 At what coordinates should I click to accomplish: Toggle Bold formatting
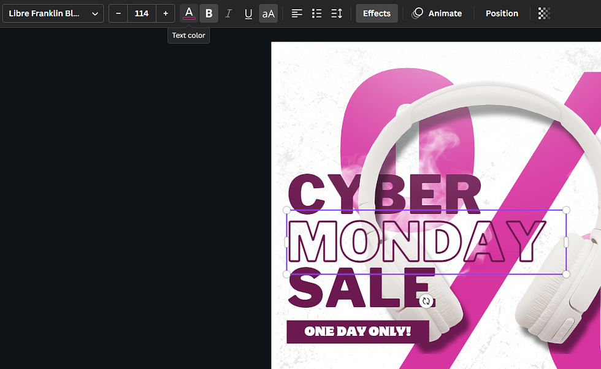click(209, 13)
